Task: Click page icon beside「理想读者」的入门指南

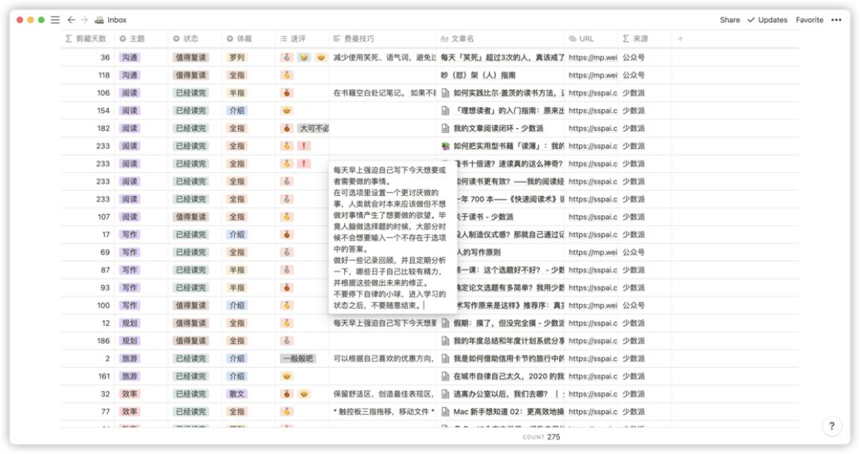Action: 446,111
